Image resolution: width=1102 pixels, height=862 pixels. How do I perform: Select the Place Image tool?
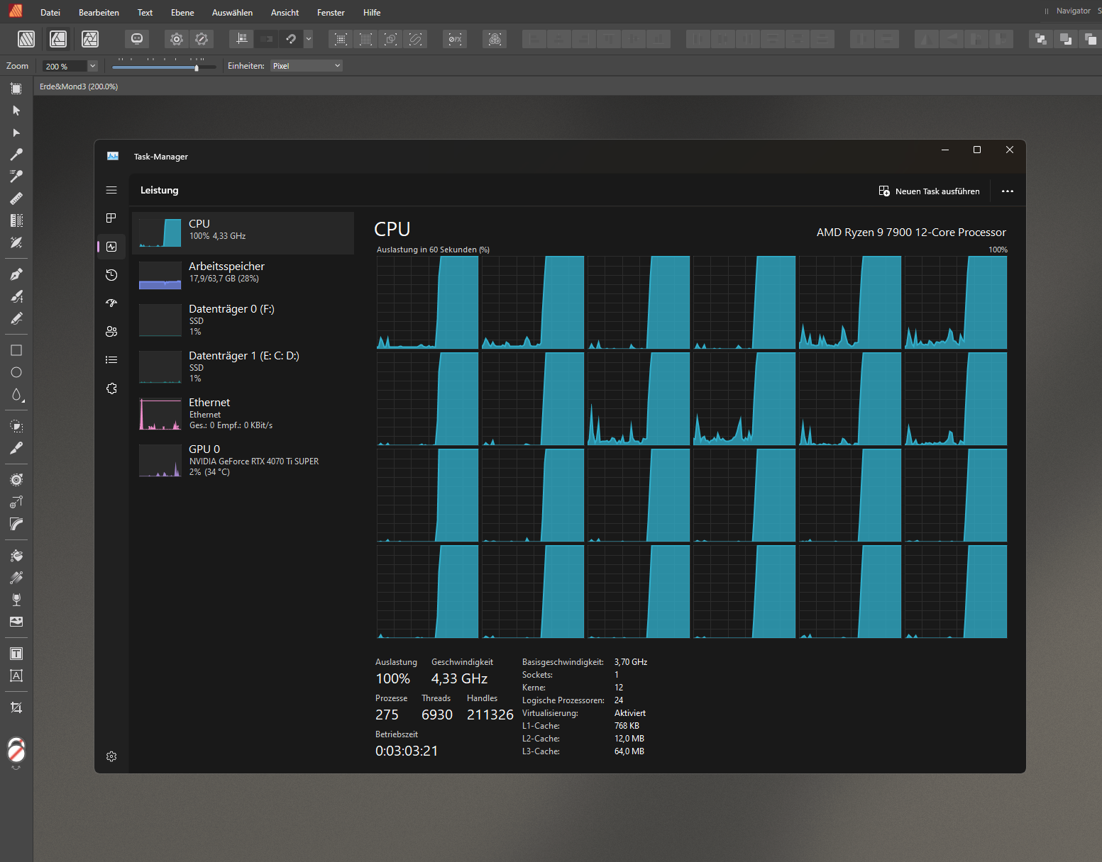pyautogui.click(x=16, y=622)
